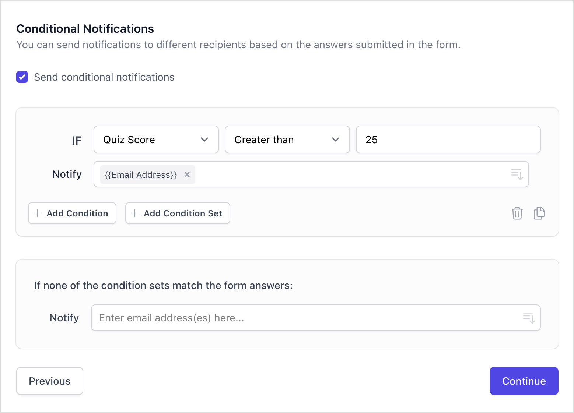Click the "Send conditional notifications" label text
This screenshot has height=413, width=574.
104,77
